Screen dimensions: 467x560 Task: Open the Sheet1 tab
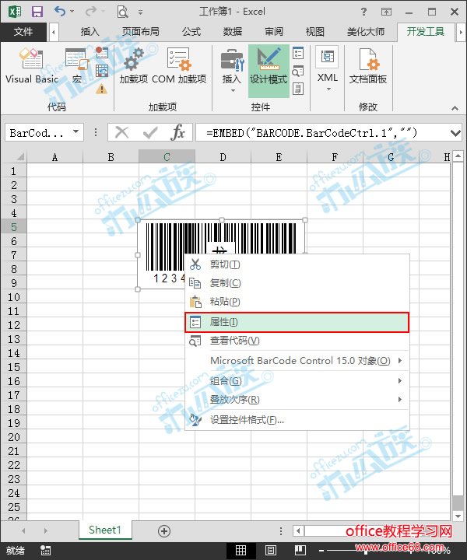[105, 530]
